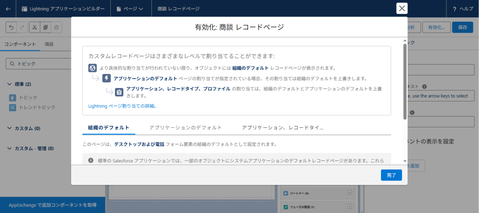Click the ヘルプ text in the top bar

click(x=466, y=9)
